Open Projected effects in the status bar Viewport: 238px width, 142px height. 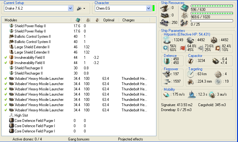[x=130, y=139]
